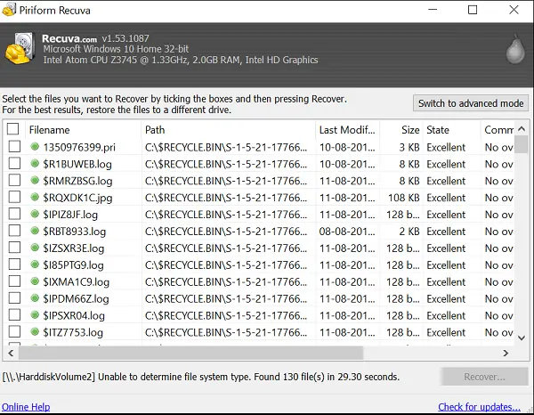Click the Recuva title bar app icon

tap(9, 9)
